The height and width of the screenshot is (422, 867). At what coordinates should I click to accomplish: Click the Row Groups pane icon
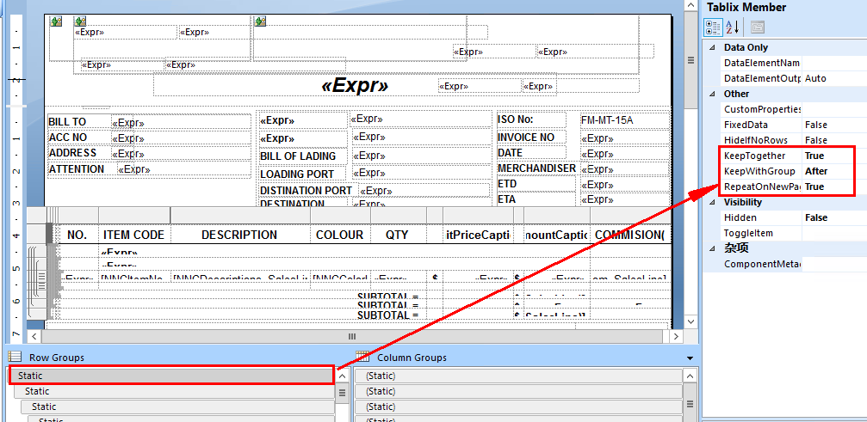(x=16, y=357)
